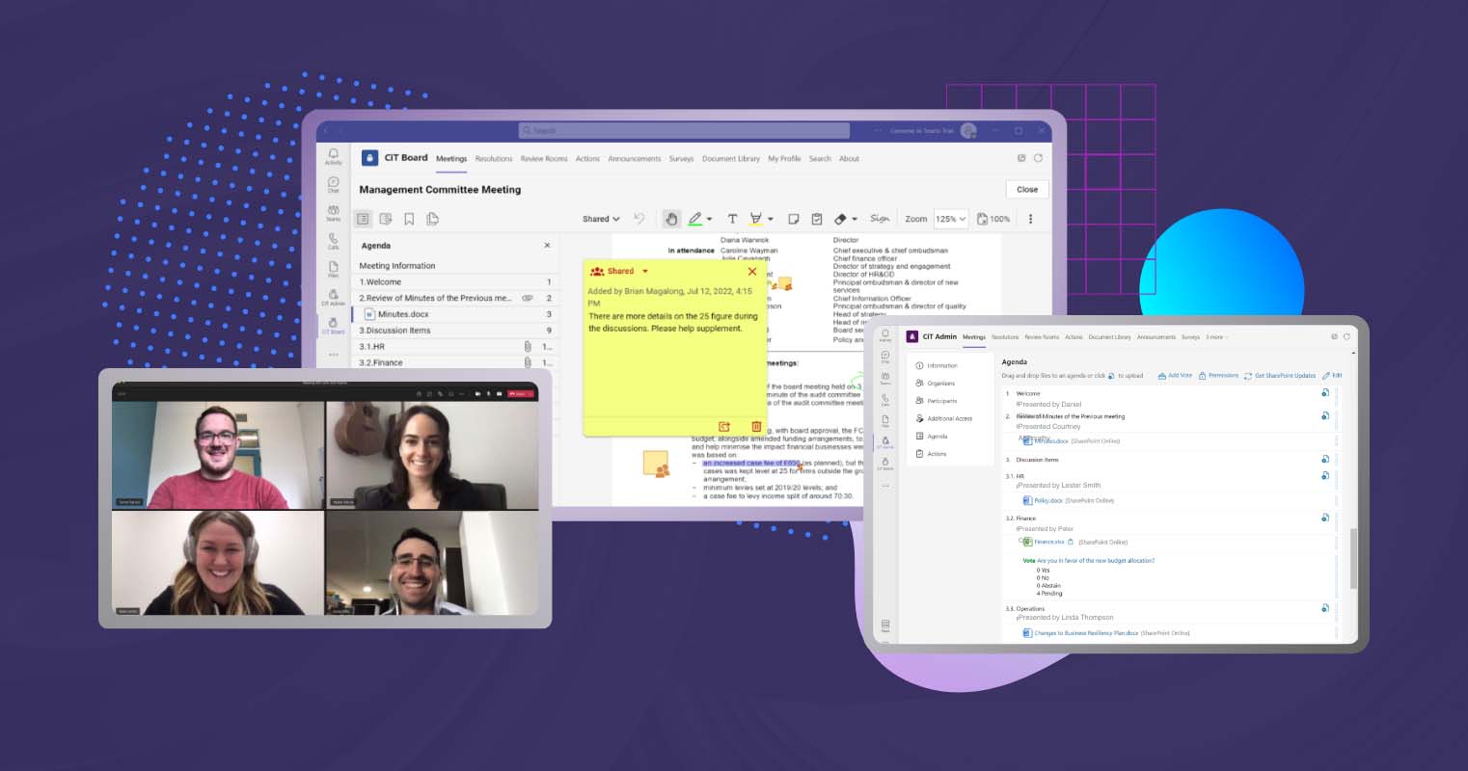Pick the Highlighter tool
Screen dimensions: 1468x771
tap(756, 218)
